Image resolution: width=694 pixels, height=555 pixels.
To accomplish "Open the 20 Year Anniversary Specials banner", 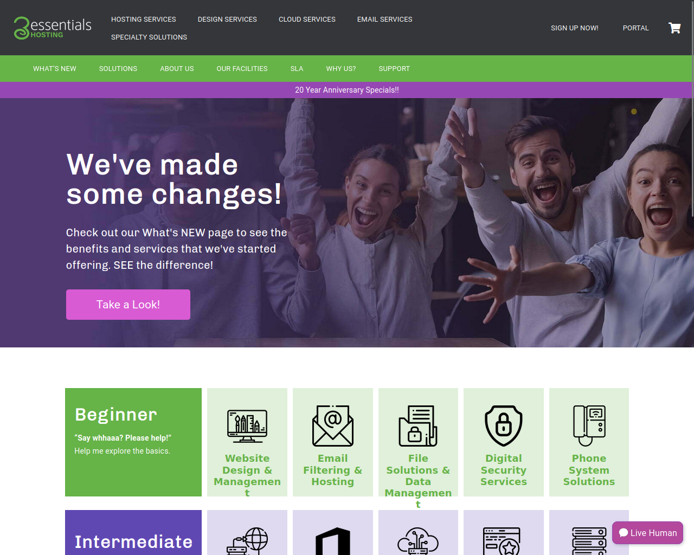I will tap(347, 90).
